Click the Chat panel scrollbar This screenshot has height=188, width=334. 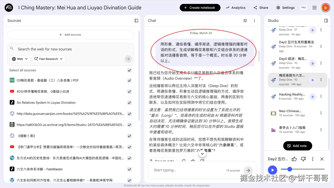(x=259, y=56)
